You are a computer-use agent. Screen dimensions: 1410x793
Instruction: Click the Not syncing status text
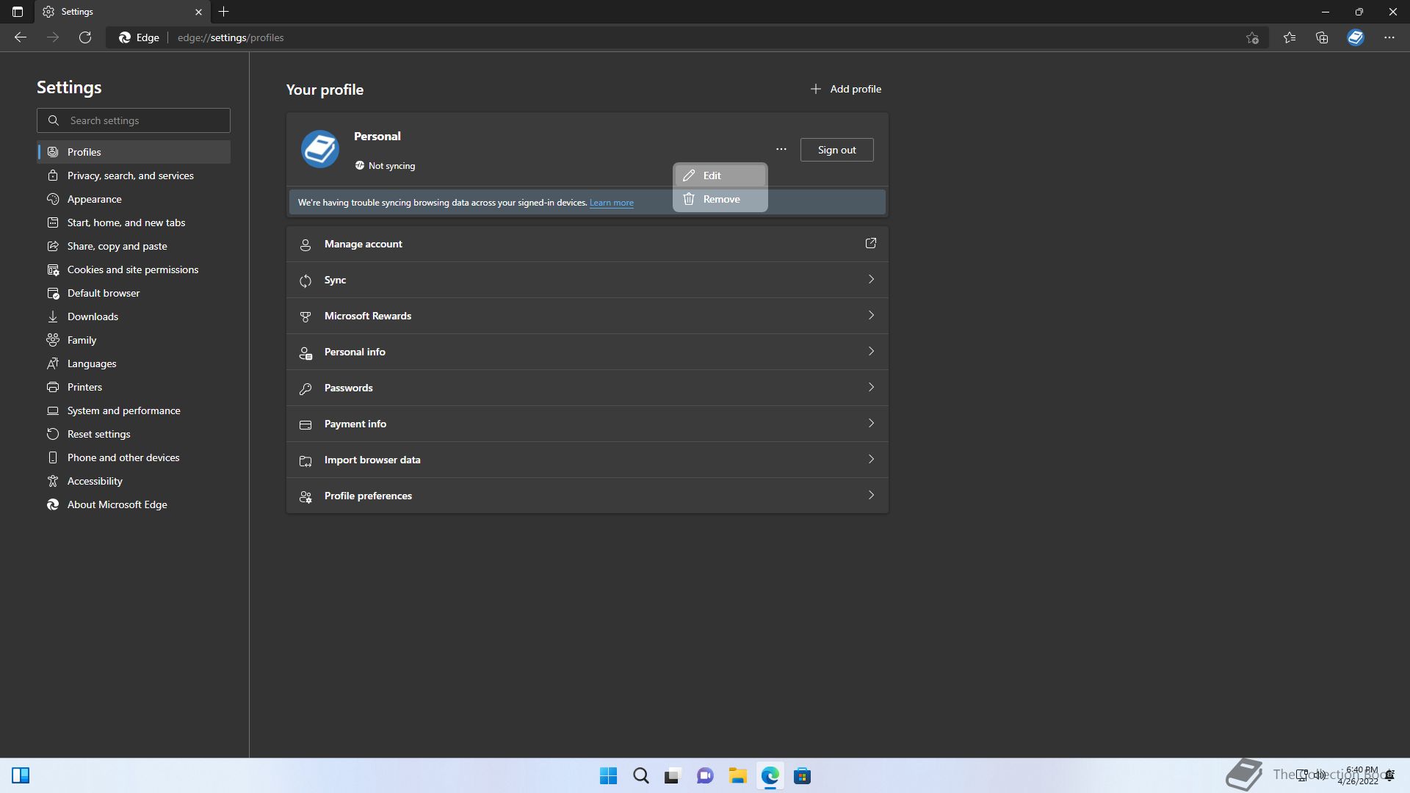391,166
